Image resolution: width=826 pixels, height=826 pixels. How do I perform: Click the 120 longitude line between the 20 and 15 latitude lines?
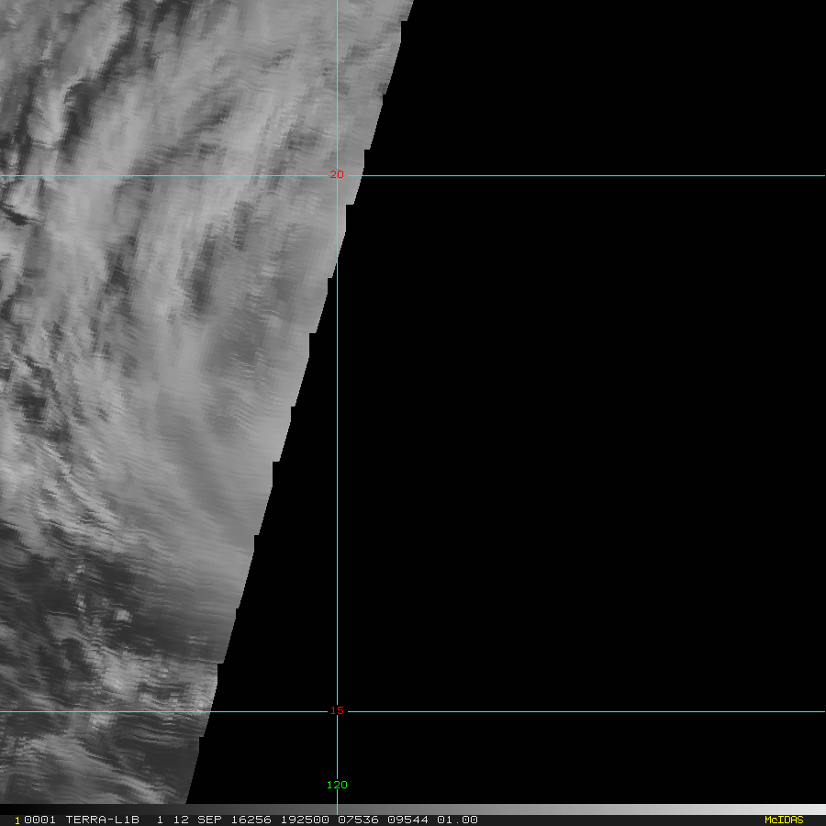pos(337,459)
